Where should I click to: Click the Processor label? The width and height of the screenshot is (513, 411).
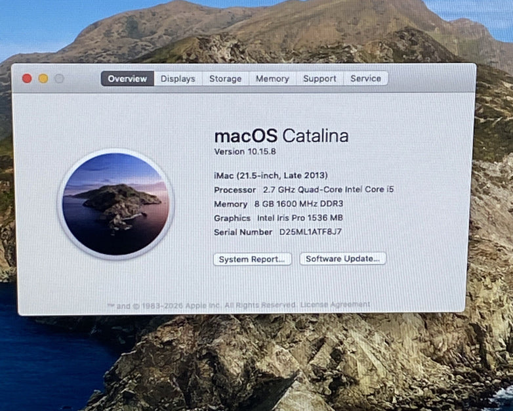pos(235,190)
